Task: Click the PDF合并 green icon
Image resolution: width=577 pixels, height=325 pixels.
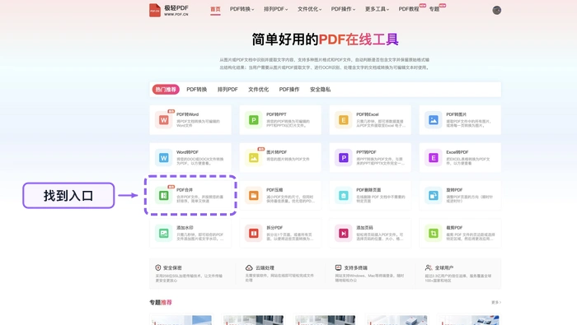Action: point(164,195)
